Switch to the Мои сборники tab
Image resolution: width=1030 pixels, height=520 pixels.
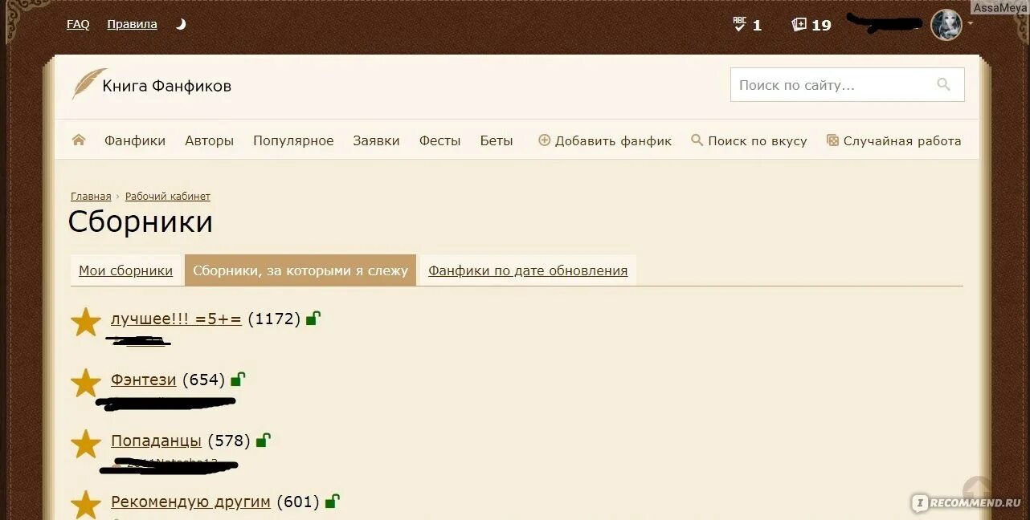125,270
